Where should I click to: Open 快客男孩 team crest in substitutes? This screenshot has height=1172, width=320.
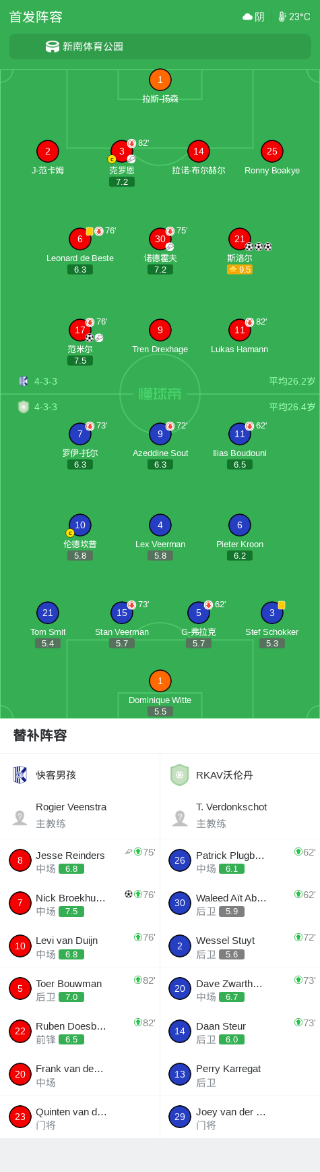point(20,775)
